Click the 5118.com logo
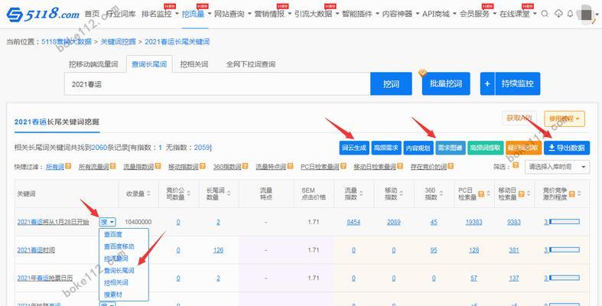The width and height of the screenshot is (602, 306). (43, 15)
